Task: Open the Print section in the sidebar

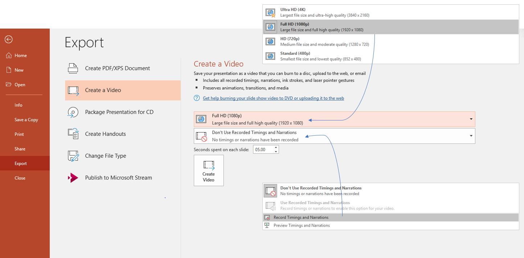Action: [19, 134]
